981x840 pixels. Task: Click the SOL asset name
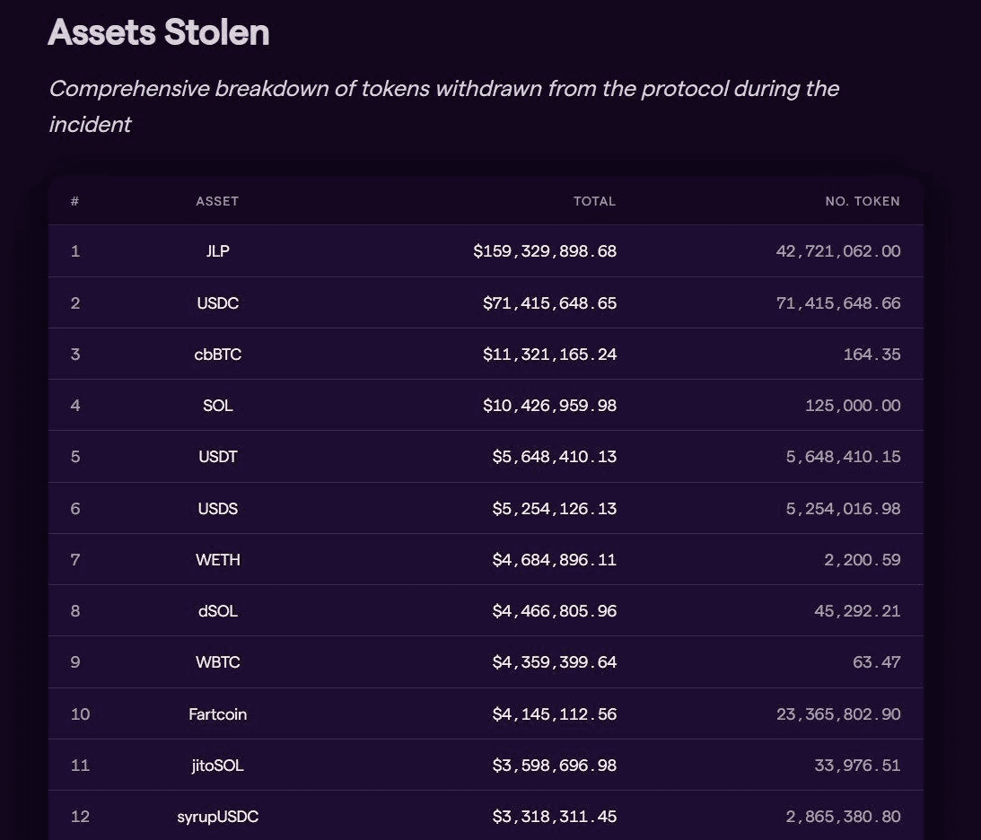[x=218, y=406]
